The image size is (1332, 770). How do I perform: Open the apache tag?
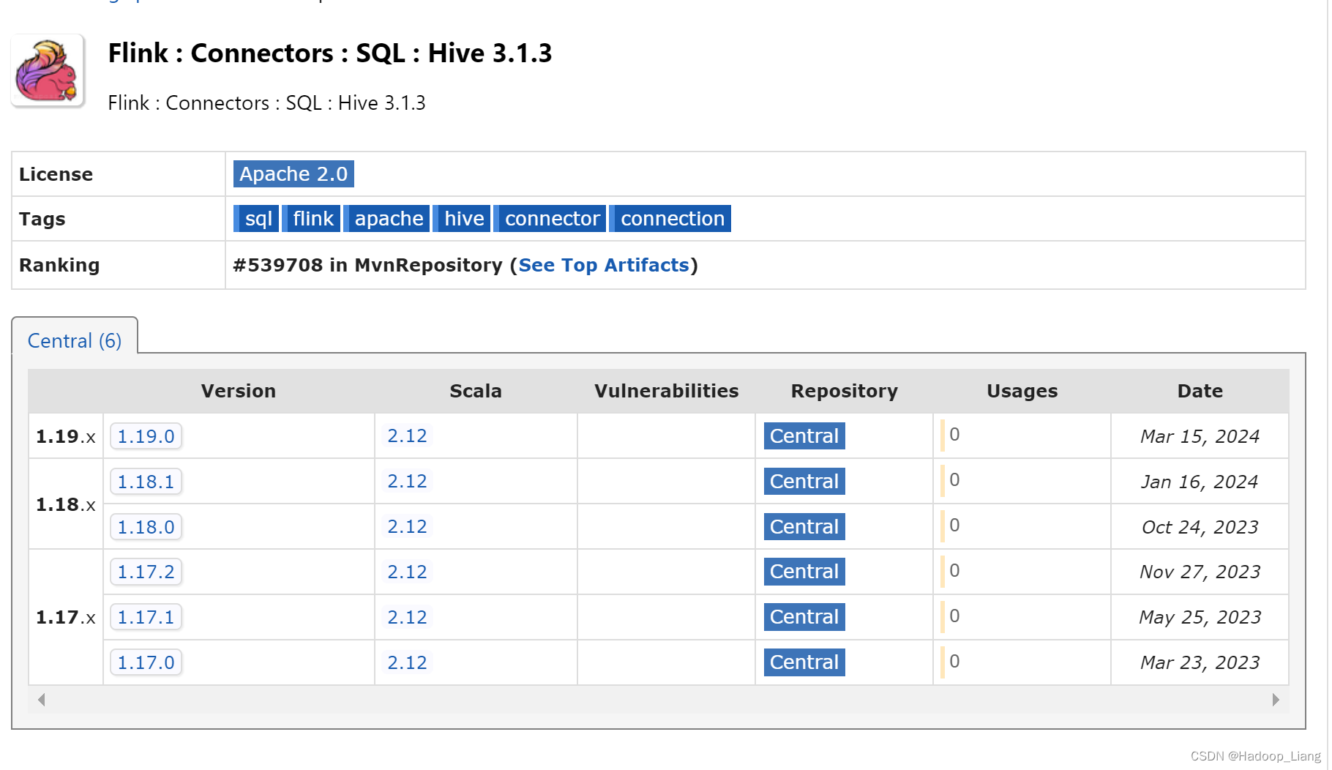click(x=387, y=219)
